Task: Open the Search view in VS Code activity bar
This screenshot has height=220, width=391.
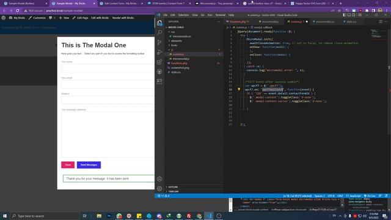Action: 159,32
